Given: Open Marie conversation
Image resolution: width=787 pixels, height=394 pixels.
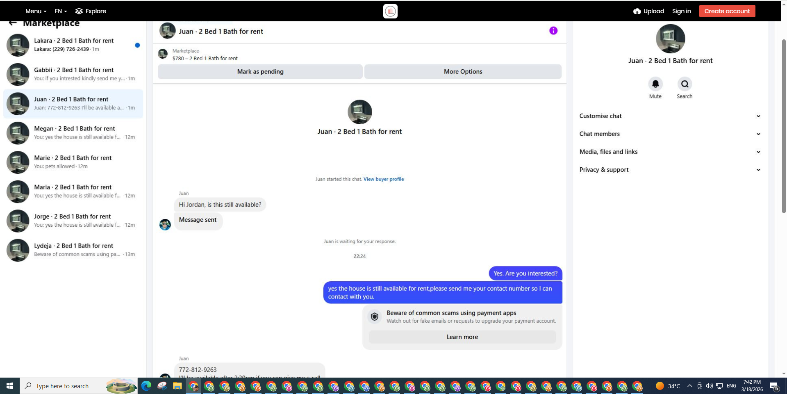Looking at the screenshot, I should pyautogui.click(x=73, y=162).
